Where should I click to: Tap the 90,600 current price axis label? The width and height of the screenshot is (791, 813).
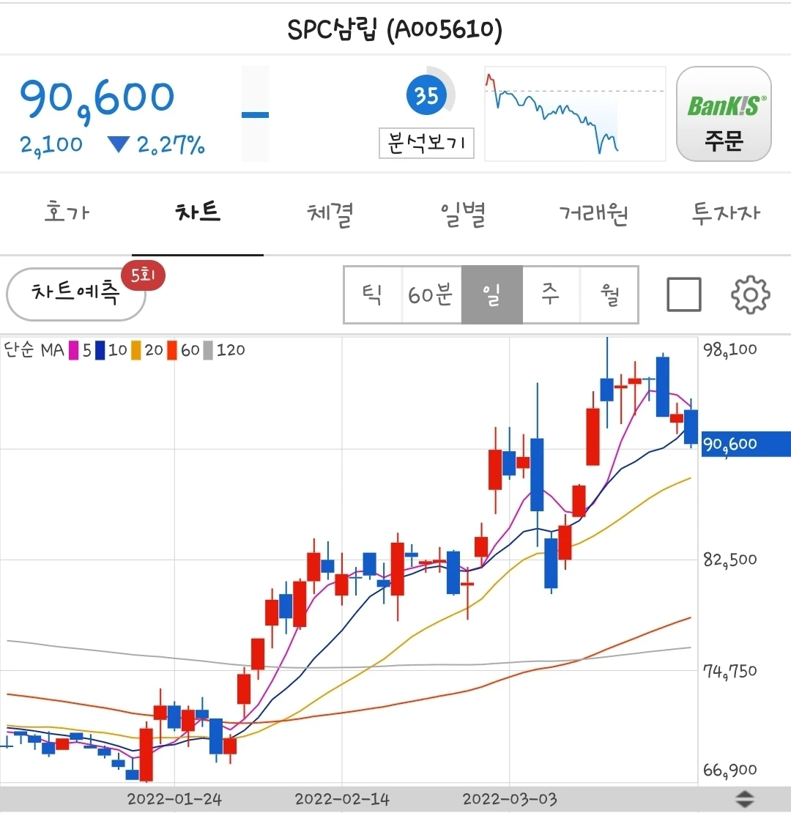(746, 444)
